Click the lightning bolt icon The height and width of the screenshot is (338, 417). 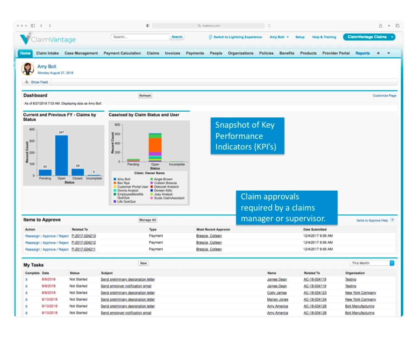[x=210, y=37]
